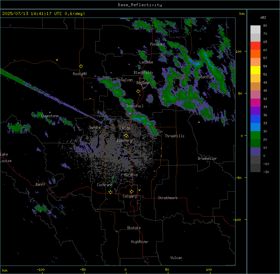Screen dimensions: 280x274
Task: Click the -30 value at the legend bottom
Action: coord(266,172)
